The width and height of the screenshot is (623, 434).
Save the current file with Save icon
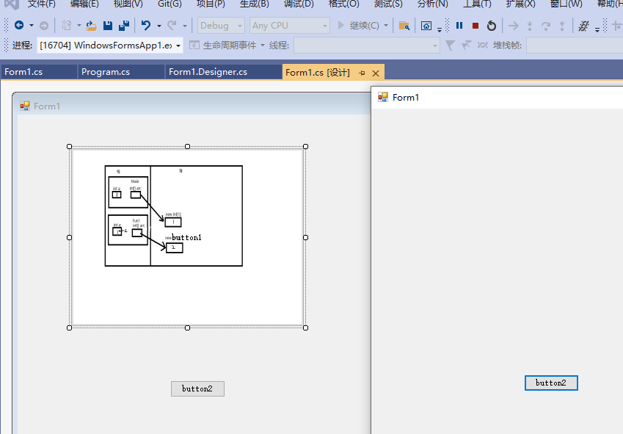coord(108,26)
